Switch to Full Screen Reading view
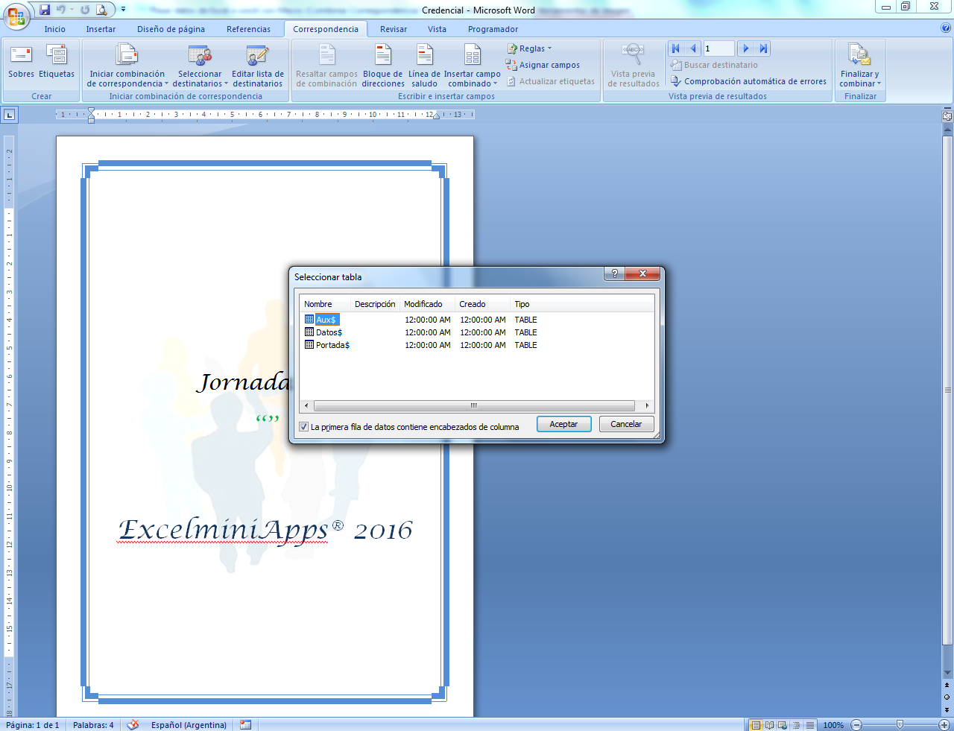 point(769,725)
